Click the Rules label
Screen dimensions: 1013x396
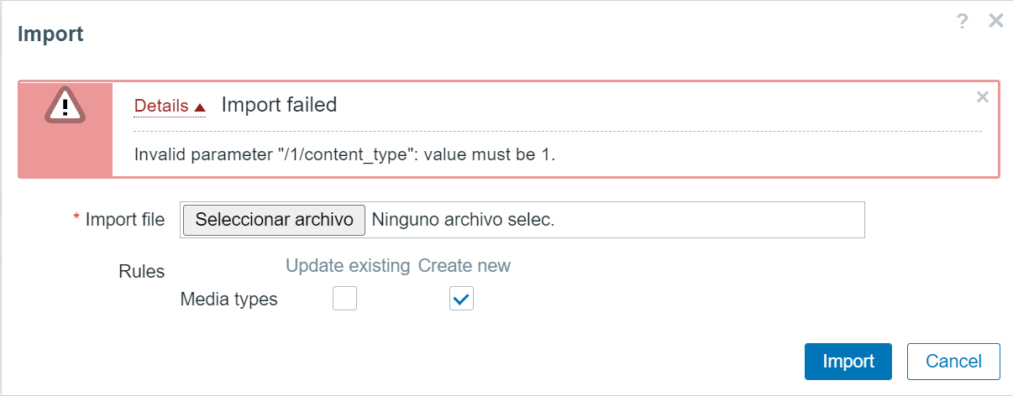tap(142, 271)
